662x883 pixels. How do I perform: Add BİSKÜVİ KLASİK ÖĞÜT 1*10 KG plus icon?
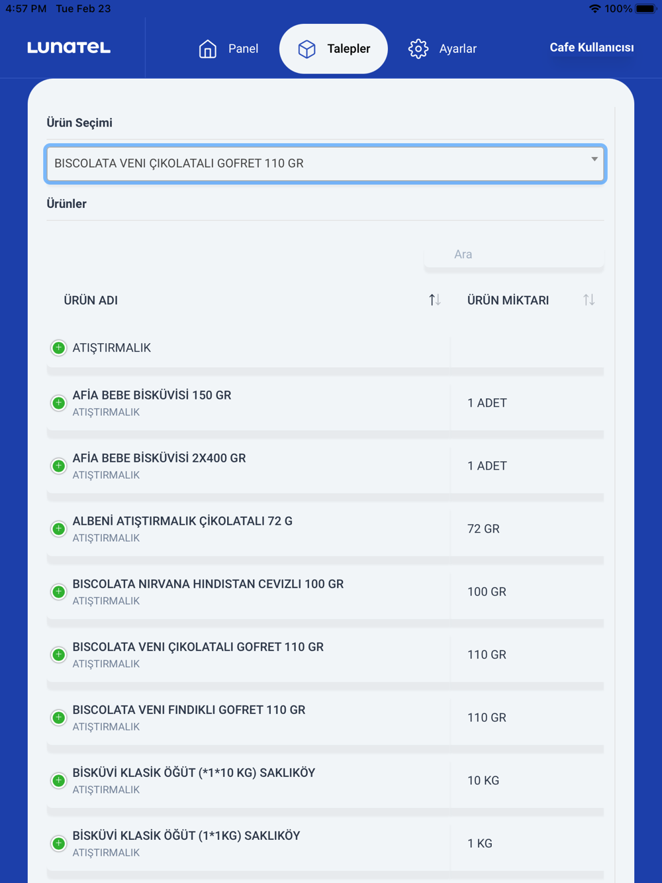pyautogui.click(x=59, y=780)
